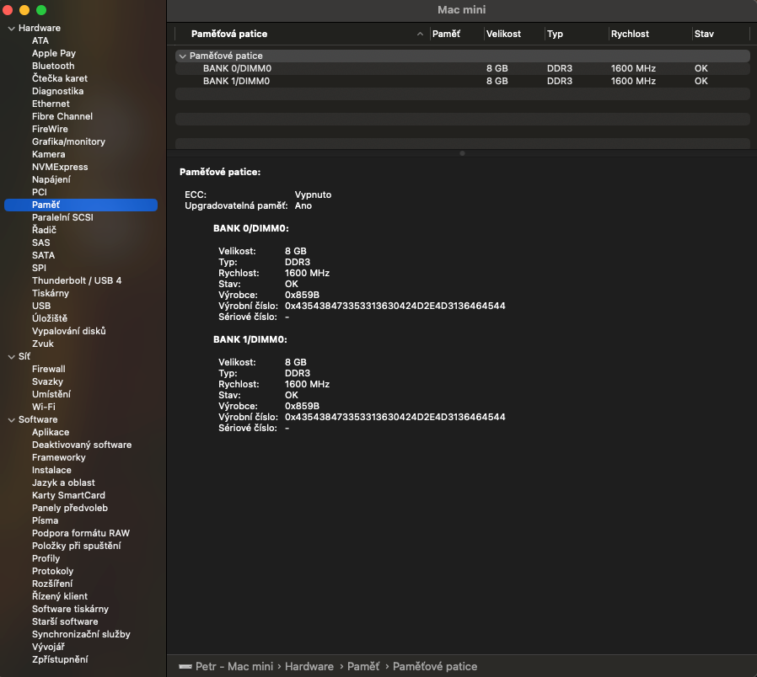Image resolution: width=757 pixels, height=677 pixels.
Task: Select Ethernet in the sidebar
Action: 51,104
